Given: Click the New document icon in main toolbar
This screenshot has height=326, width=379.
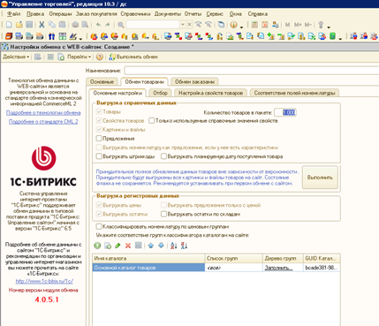Looking at the screenshot, I should (x=9, y=25).
